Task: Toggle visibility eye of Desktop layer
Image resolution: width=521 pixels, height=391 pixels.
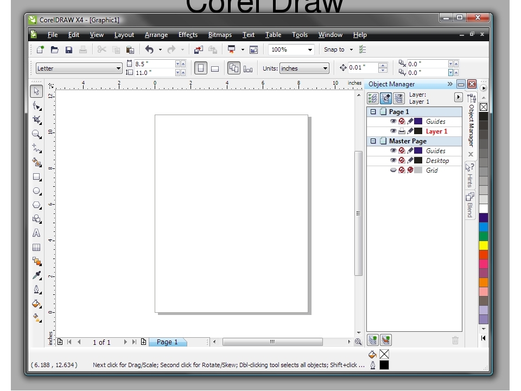Action: pos(393,160)
